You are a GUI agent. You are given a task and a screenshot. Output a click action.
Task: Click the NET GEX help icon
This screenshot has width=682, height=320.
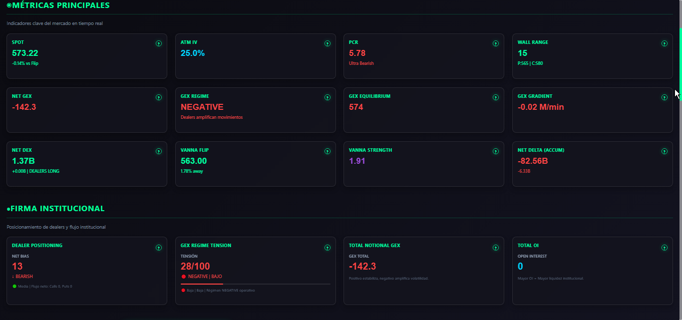(159, 97)
